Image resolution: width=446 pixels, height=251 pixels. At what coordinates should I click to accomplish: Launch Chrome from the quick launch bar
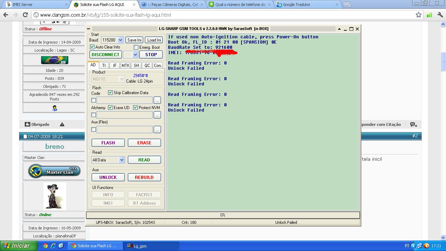(x=45, y=246)
